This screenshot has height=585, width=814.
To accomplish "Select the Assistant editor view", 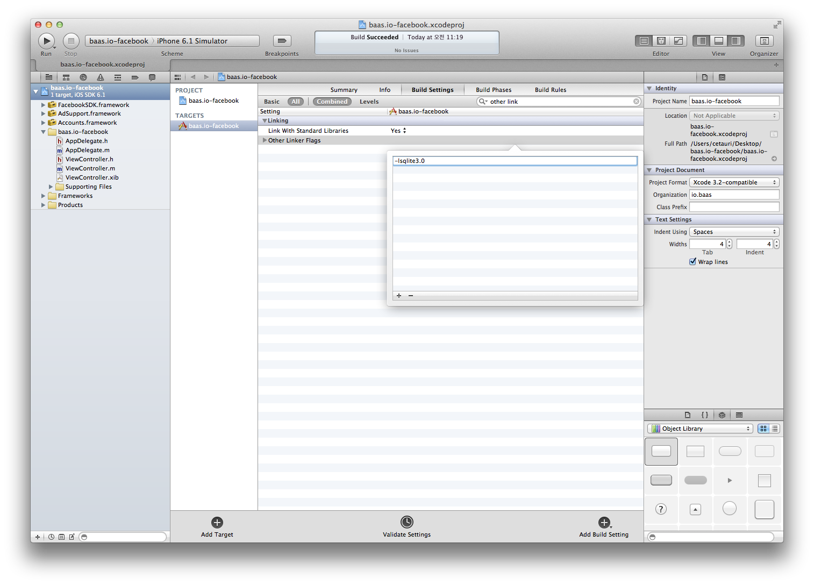I will click(x=661, y=41).
